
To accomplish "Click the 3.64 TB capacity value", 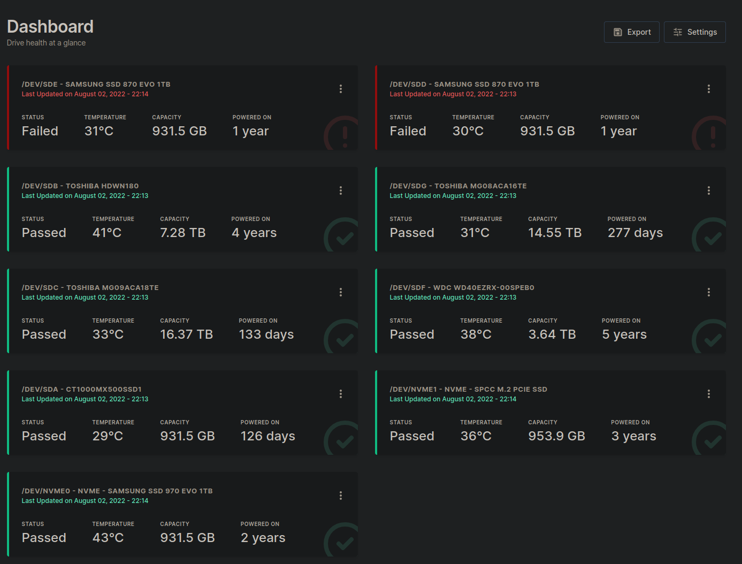I will [552, 334].
